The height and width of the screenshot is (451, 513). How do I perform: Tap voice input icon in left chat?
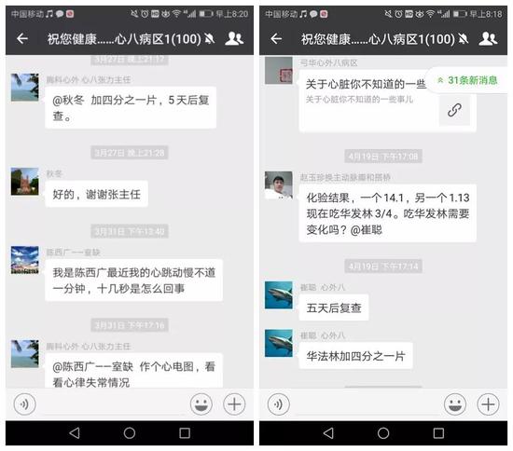[x=24, y=404]
